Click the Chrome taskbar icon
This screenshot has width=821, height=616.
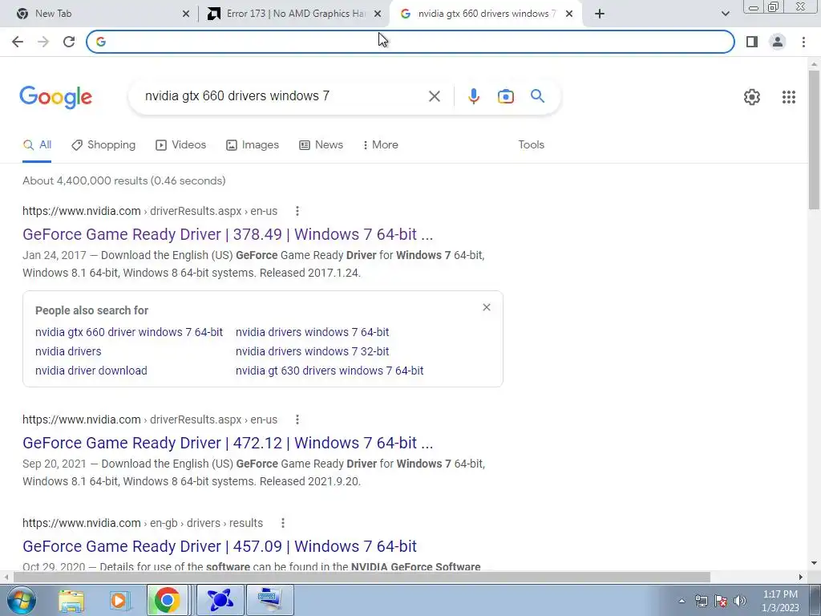click(x=167, y=600)
